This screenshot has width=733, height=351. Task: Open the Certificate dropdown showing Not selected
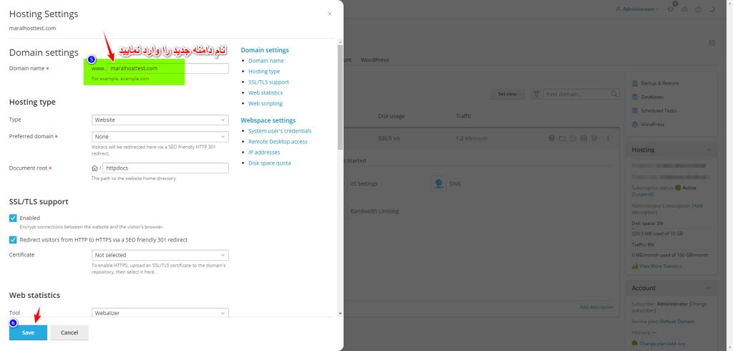160,255
